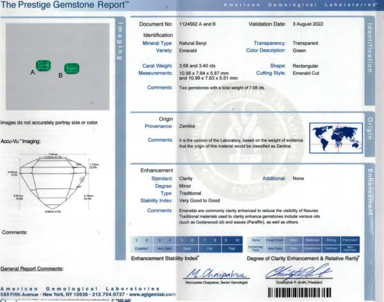Click emerald stone B in the photo

72,69
